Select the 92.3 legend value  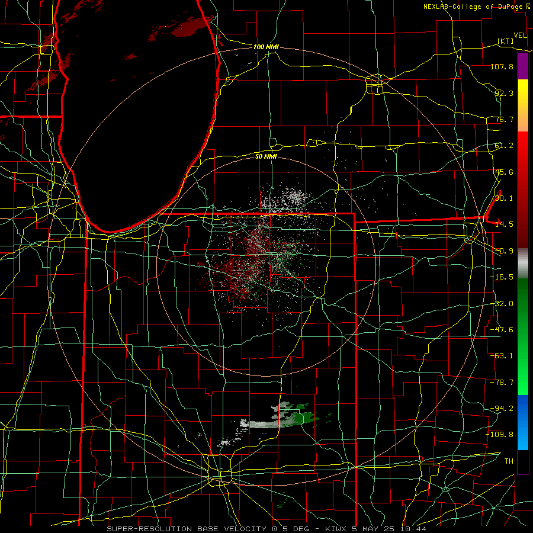click(x=504, y=93)
